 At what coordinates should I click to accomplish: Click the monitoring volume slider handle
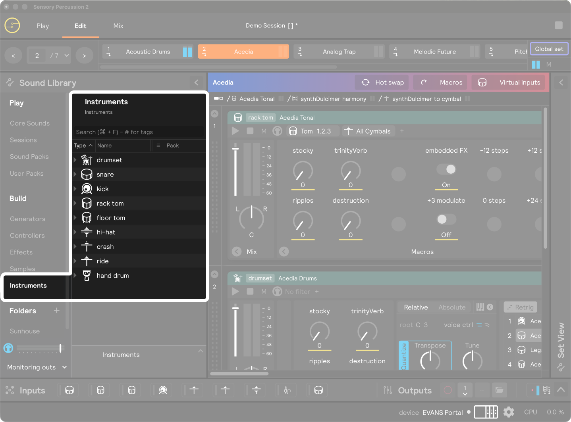click(x=60, y=348)
